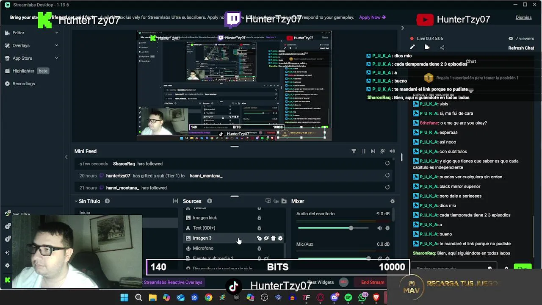Image resolution: width=542 pixels, height=305 pixels.
Task: Toggle the lock on Imagen kick source
Action: pyautogui.click(x=259, y=218)
